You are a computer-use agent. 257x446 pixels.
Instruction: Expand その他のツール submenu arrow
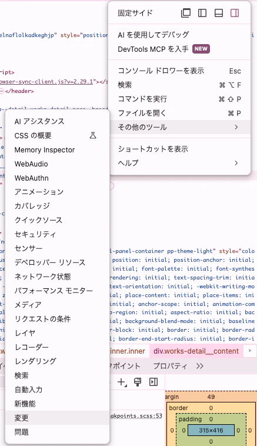point(236,127)
